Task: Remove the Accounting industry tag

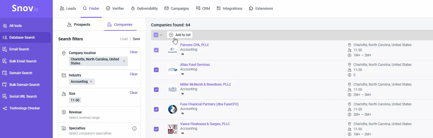Action: click(91, 82)
